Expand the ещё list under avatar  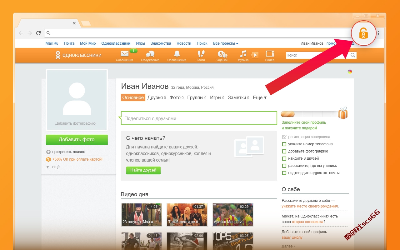click(53, 167)
